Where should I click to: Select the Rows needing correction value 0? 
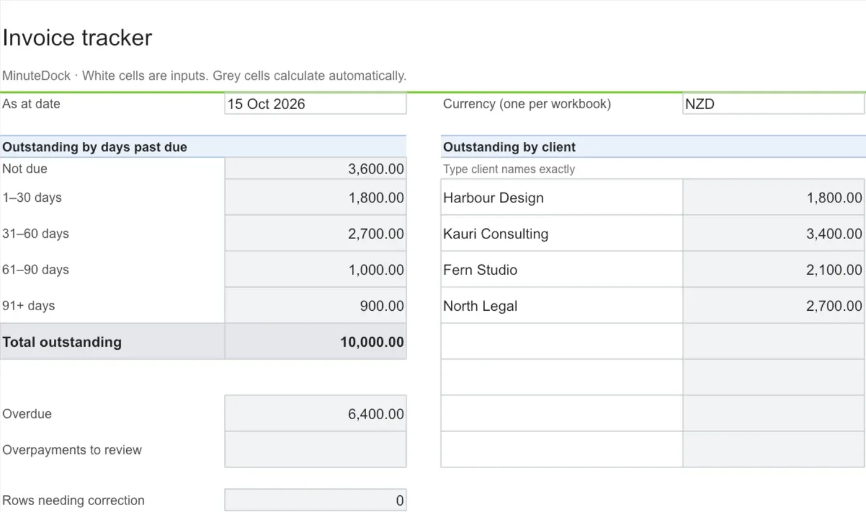pyautogui.click(x=315, y=500)
